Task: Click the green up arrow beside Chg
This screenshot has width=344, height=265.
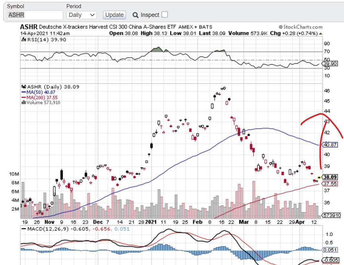Action: coord(321,33)
